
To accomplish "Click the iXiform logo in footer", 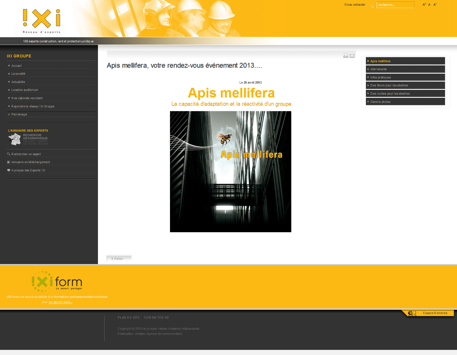I will click(x=57, y=281).
